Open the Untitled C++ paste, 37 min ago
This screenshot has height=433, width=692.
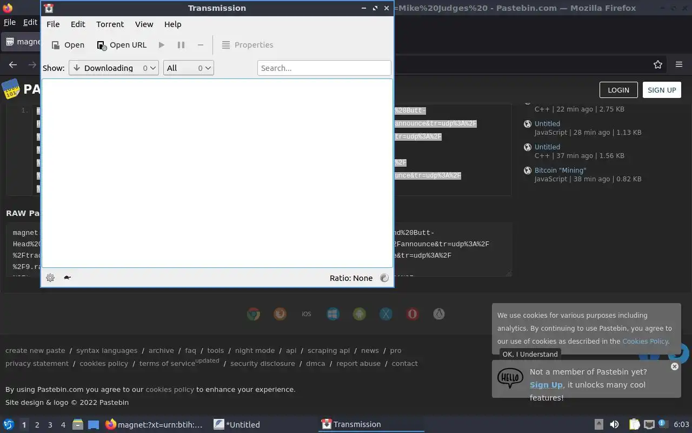pos(547,147)
